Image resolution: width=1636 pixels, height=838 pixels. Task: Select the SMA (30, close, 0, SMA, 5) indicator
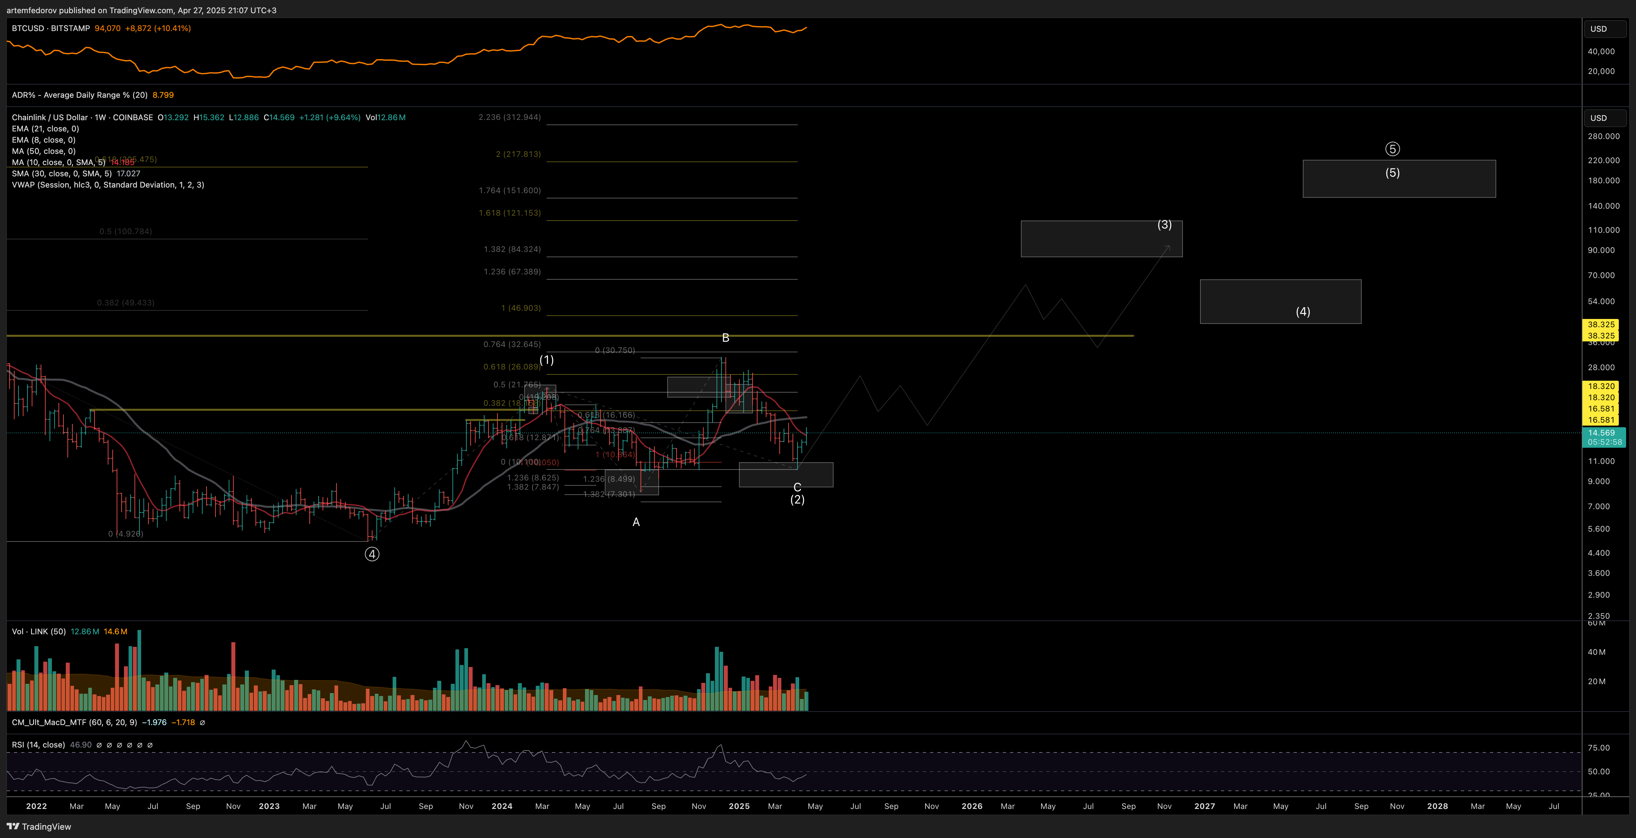click(x=61, y=174)
